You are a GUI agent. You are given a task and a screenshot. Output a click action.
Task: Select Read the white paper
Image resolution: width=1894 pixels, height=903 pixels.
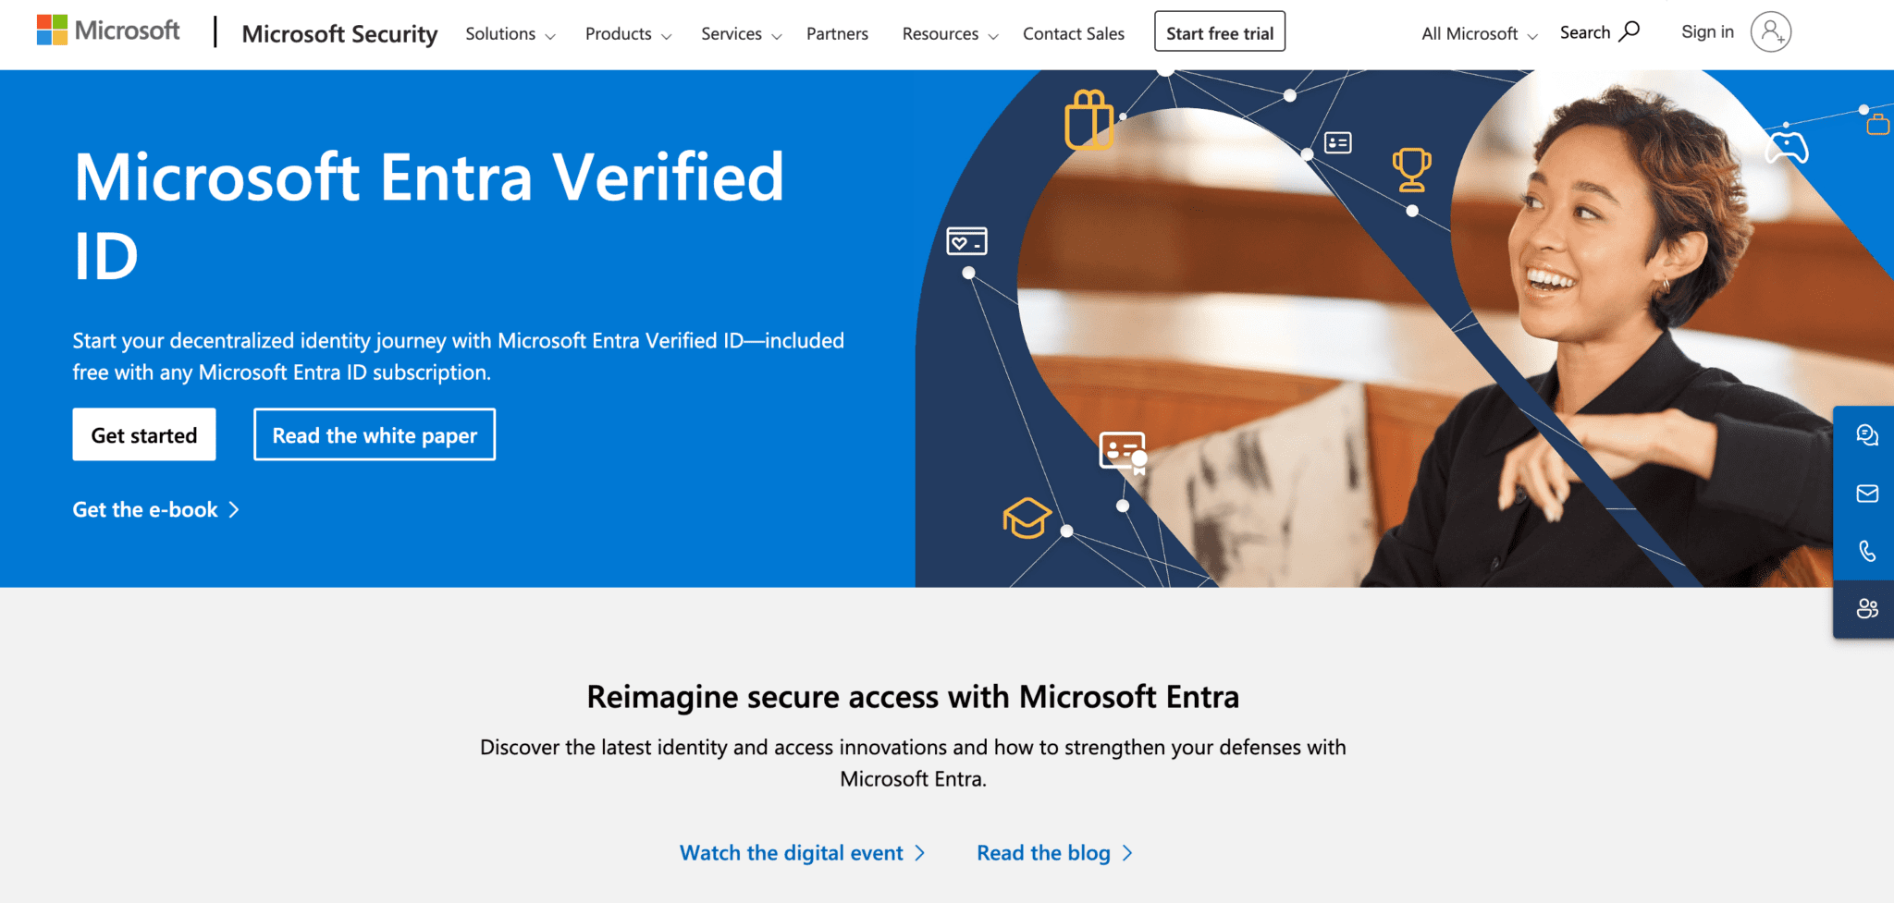[x=374, y=434]
